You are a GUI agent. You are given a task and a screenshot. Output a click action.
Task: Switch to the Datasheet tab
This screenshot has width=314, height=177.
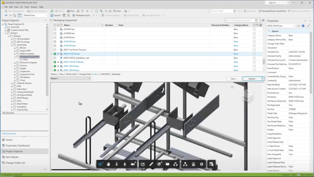[116, 74]
